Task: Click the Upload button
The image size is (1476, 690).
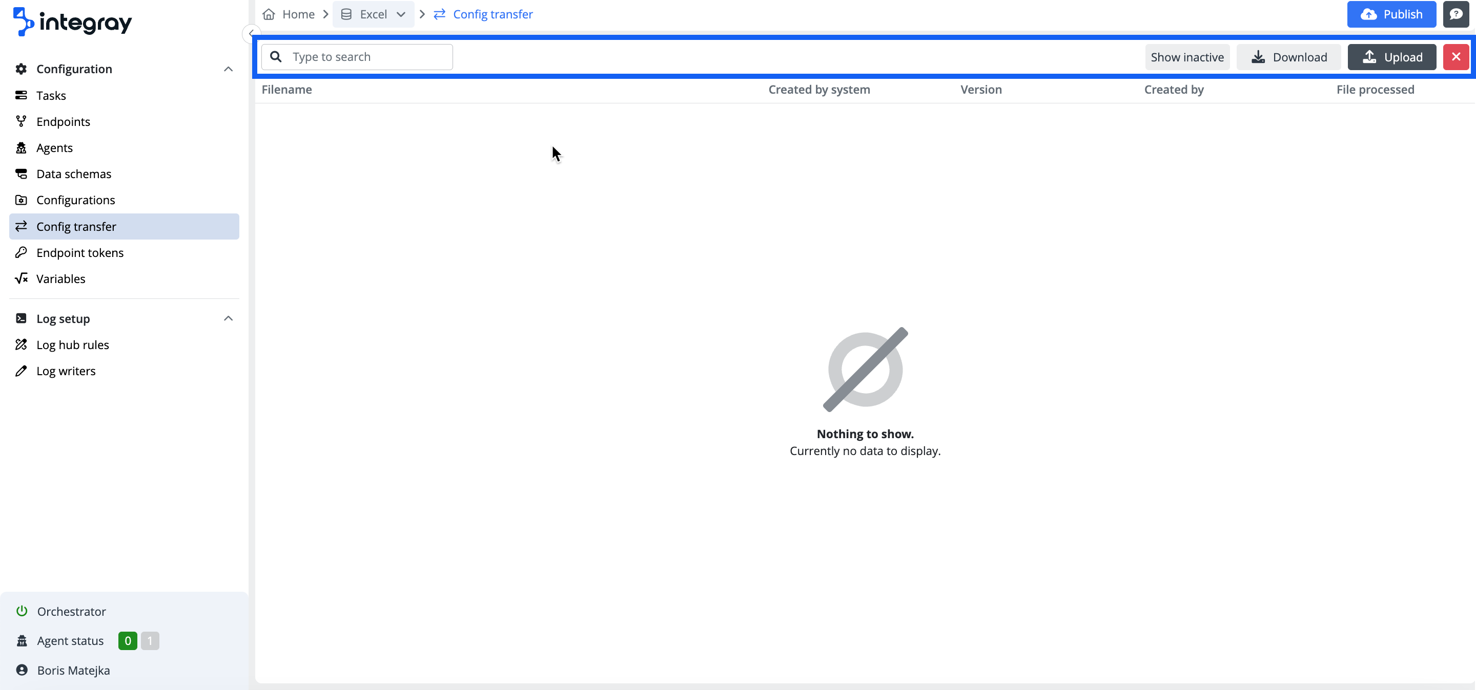Action: coord(1391,57)
